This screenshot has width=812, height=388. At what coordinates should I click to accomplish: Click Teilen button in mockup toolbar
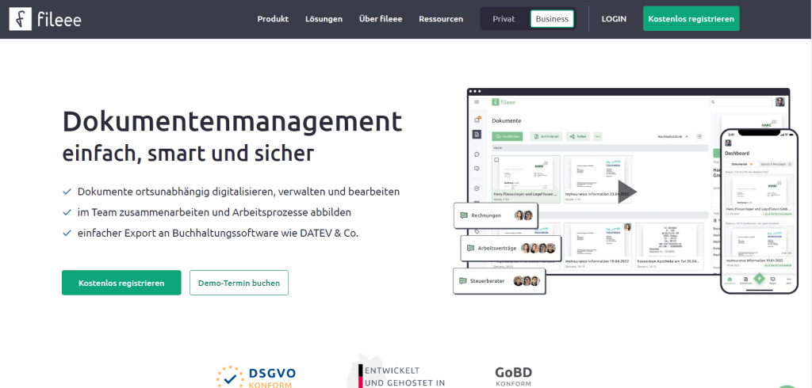578,136
